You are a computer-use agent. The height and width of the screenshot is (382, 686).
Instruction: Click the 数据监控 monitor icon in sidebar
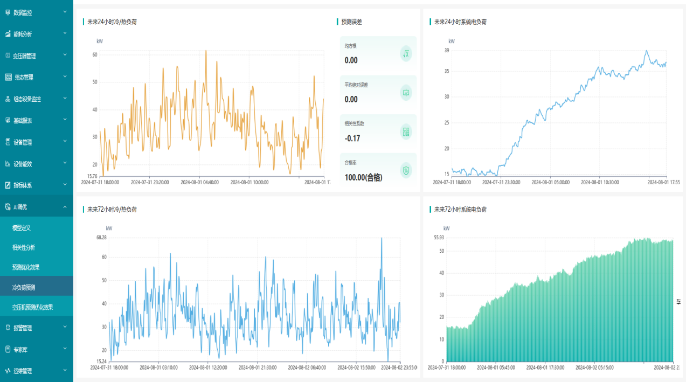point(8,12)
